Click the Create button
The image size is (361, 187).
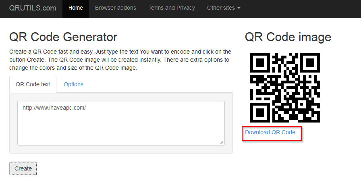[x=23, y=168]
